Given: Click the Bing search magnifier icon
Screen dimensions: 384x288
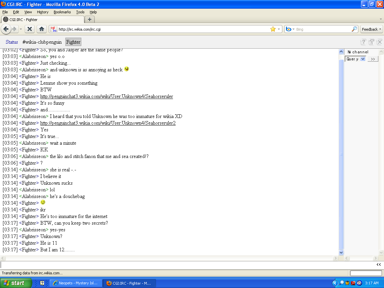Looking at the screenshot, I should [354, 29].
